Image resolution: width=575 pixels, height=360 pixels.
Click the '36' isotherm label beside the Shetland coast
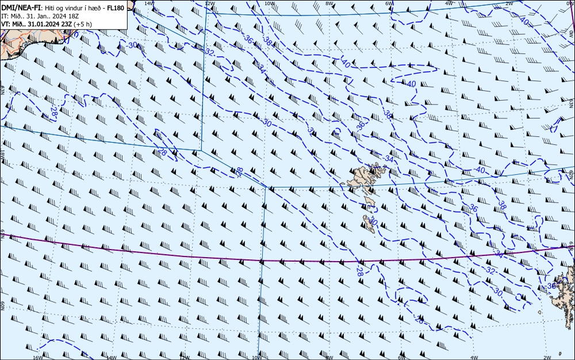pos(551,286)
